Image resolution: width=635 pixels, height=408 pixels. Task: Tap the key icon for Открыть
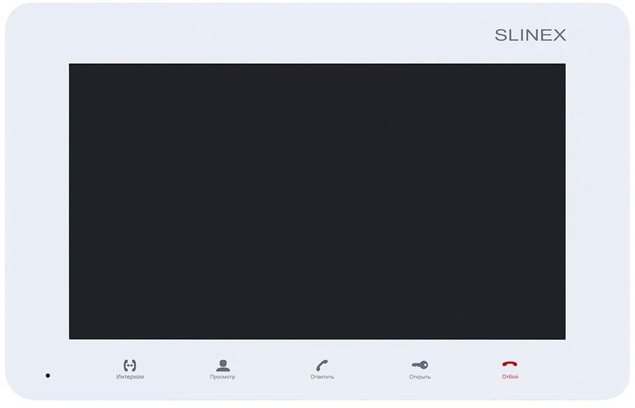click(x=420, y=365)
